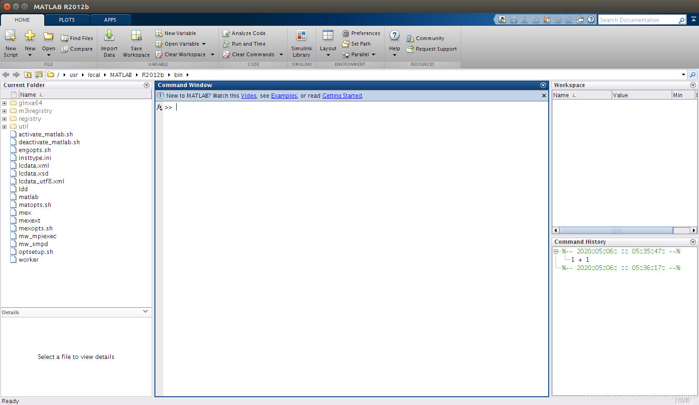Click the search magnifier in Search Documentation
This screenshot has height=405, width=699.
(x=682, y=20)
